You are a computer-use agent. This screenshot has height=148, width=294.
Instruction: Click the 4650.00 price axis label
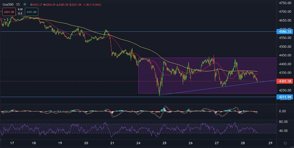285,20
